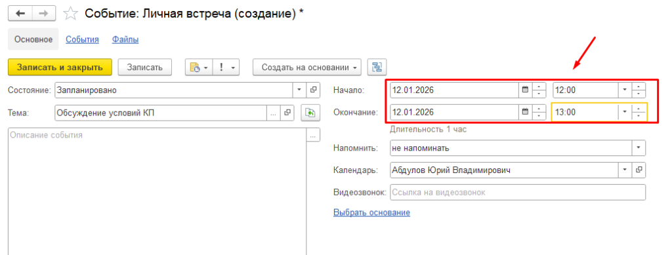Add the event to favorites with the star

(x=70, y=14)
